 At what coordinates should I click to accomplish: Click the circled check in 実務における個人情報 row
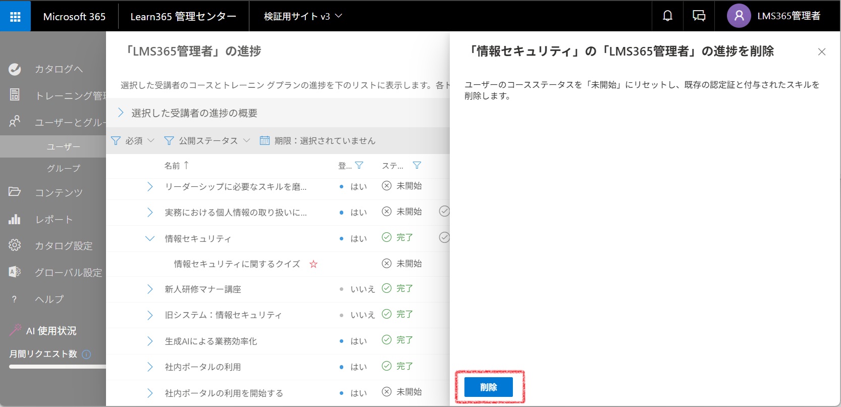[444, 211]
